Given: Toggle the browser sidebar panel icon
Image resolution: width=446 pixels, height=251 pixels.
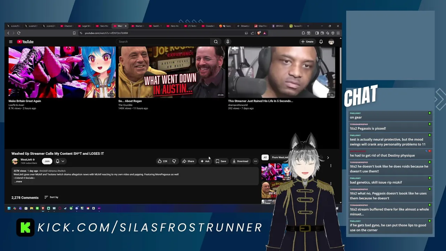Looking at the screenshot, I should coord(317,33).
